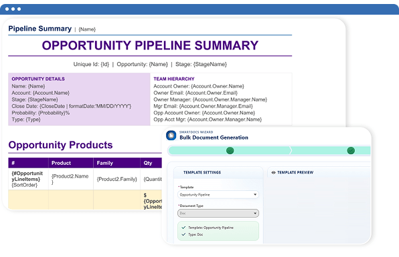399x257 pixels.
Task: Click the Product column header
Action: pos(61,163)
